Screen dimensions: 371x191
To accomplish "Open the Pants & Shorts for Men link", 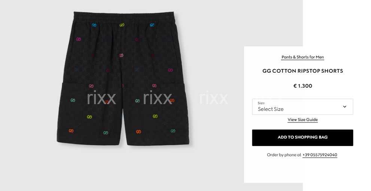I will (302, 57).
